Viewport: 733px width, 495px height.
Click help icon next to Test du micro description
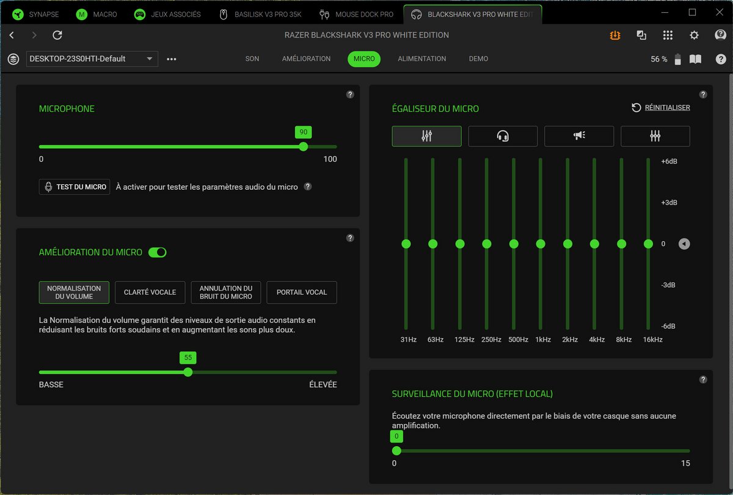[x=308, y=187]
